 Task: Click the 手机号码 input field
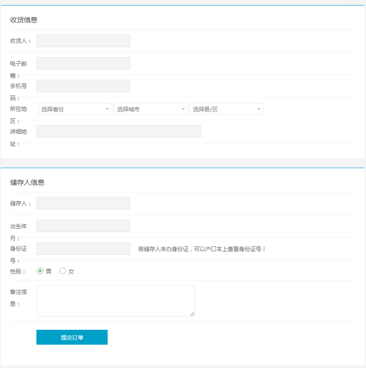point(83,86)
